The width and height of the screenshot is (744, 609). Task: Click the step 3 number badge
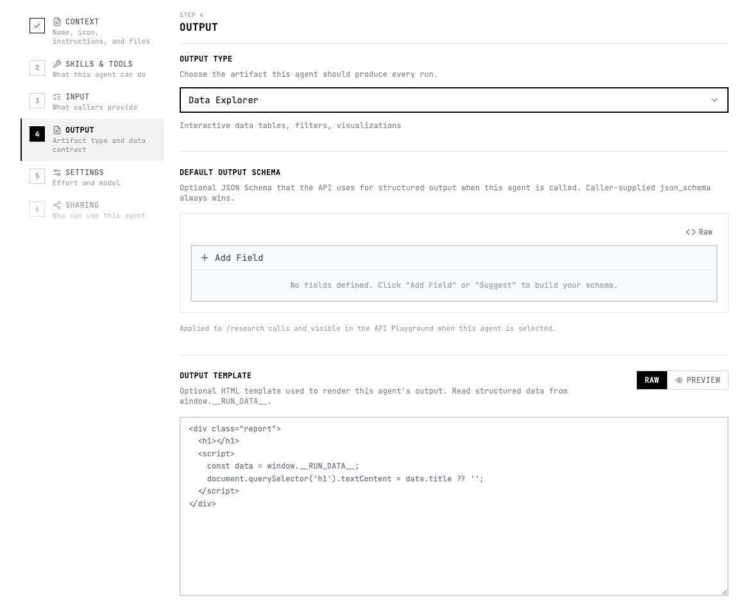[x=37, y=101]
